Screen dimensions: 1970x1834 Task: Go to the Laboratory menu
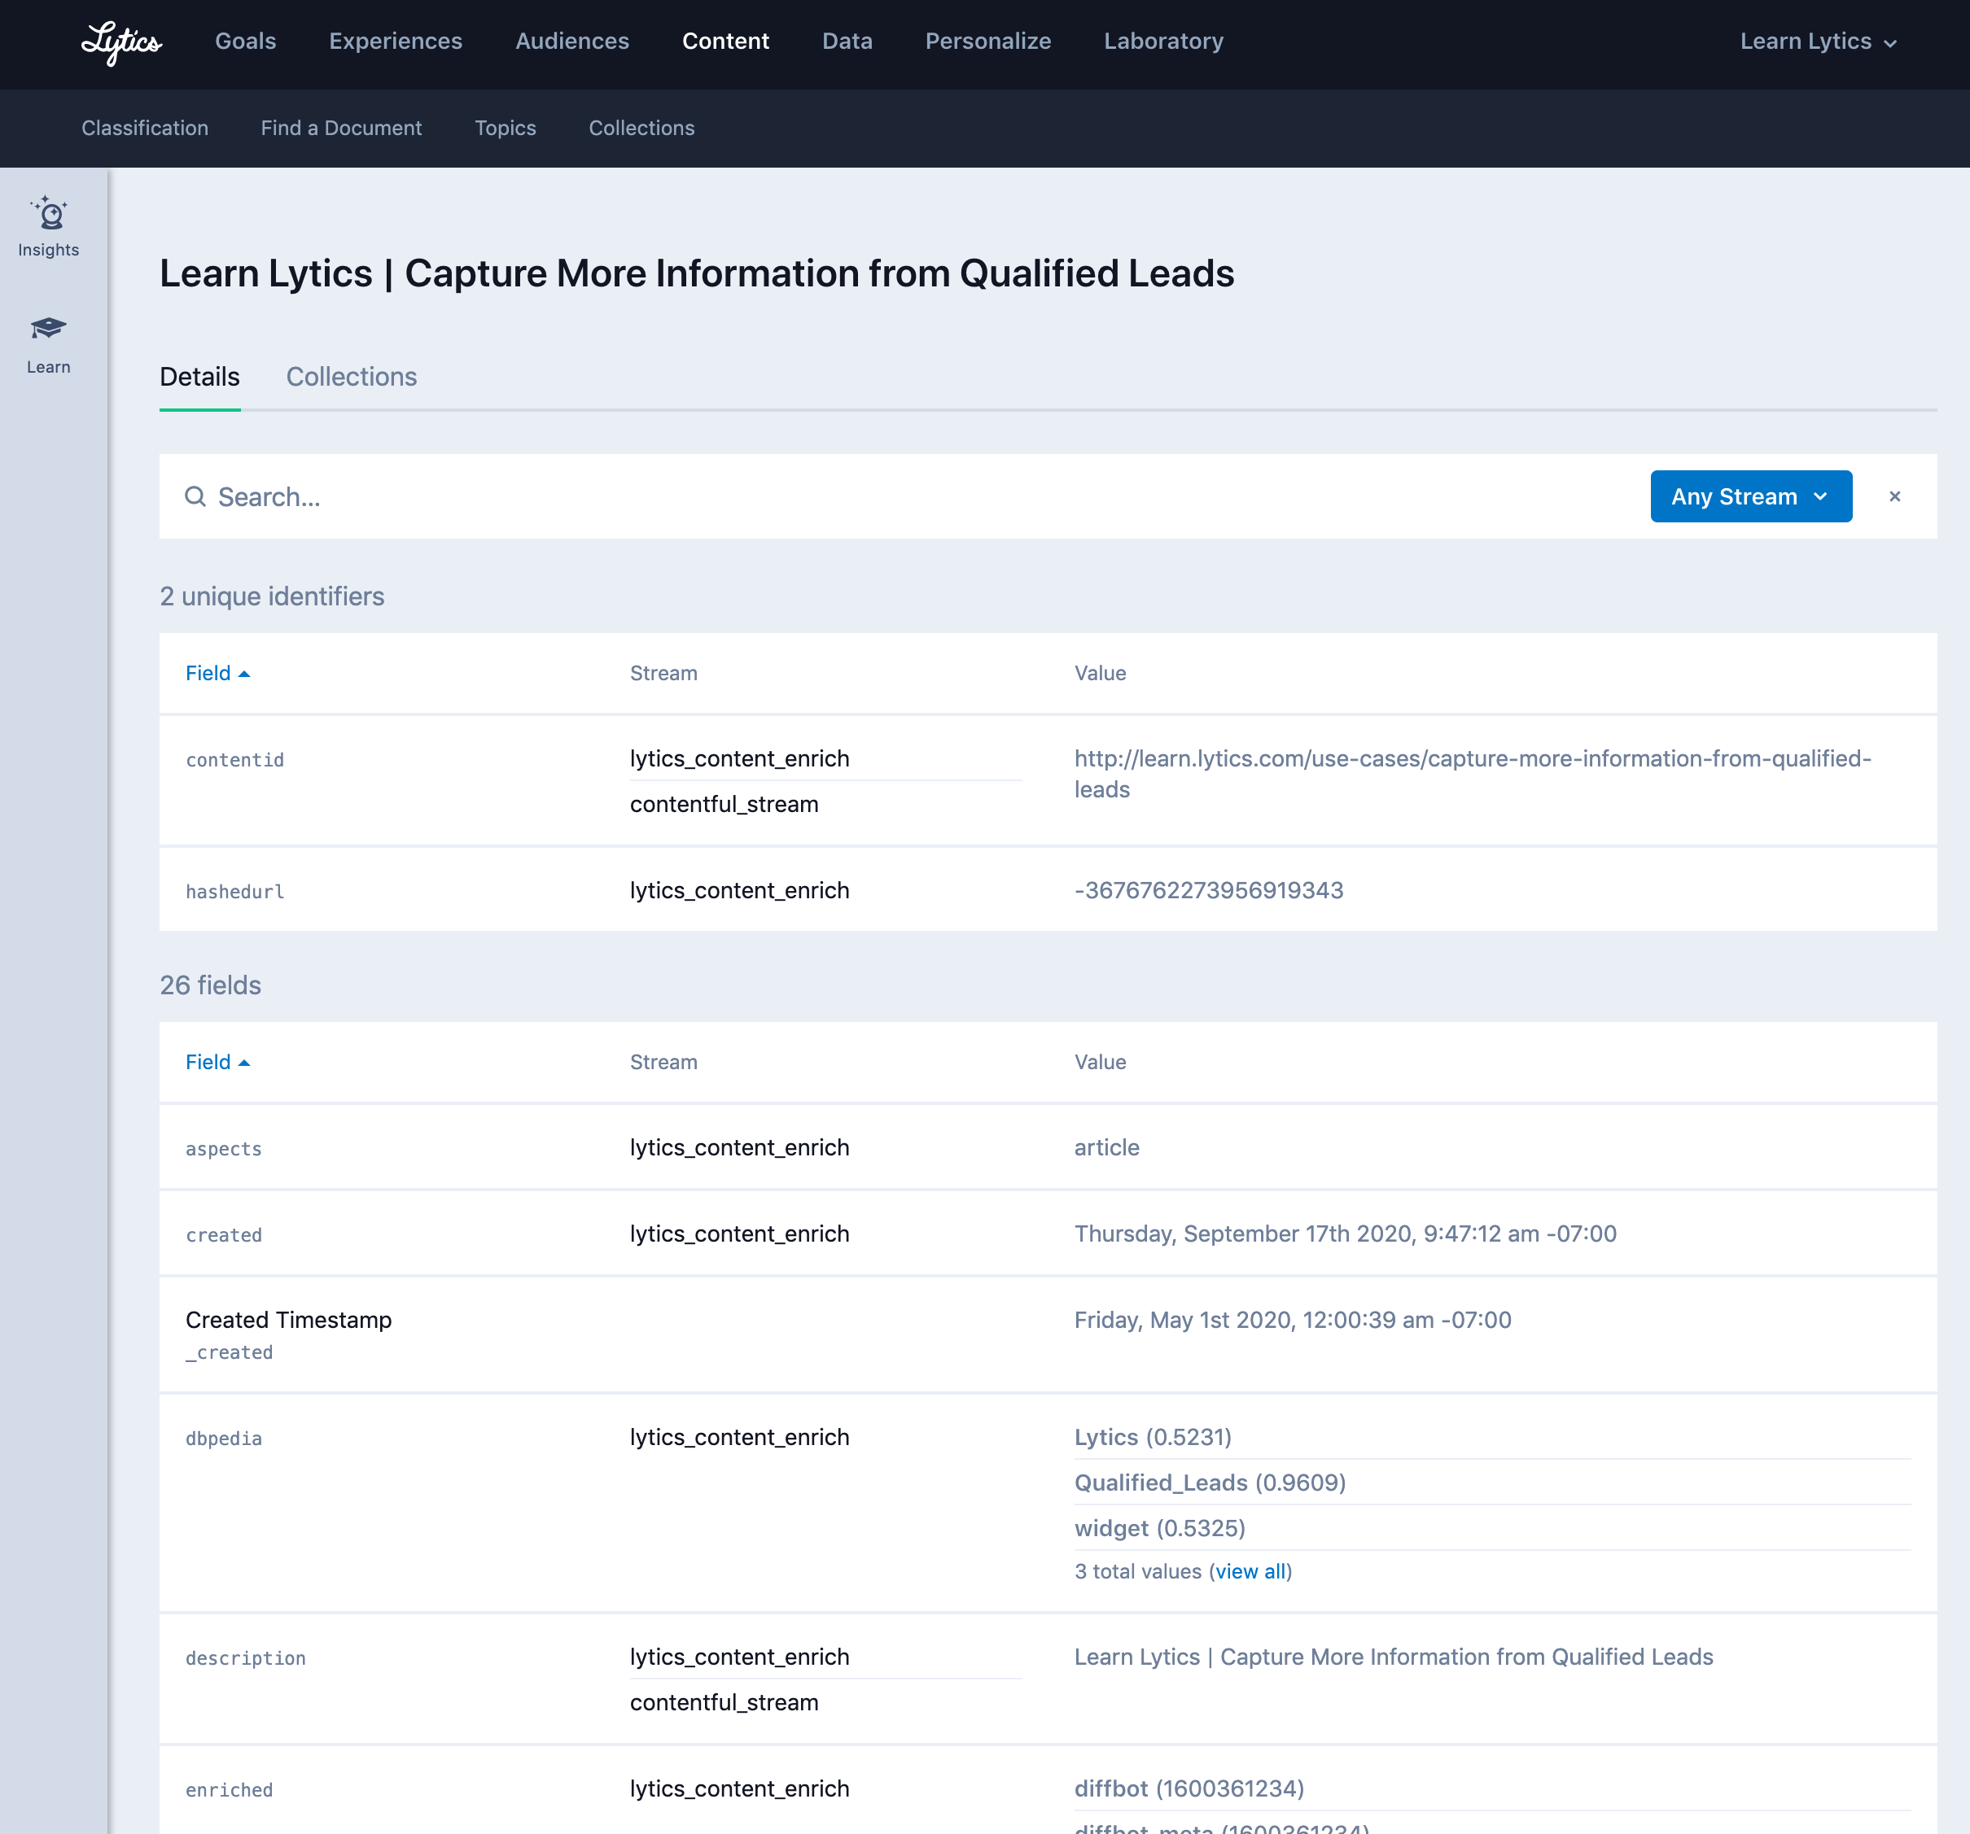(x=1163, y=41)
